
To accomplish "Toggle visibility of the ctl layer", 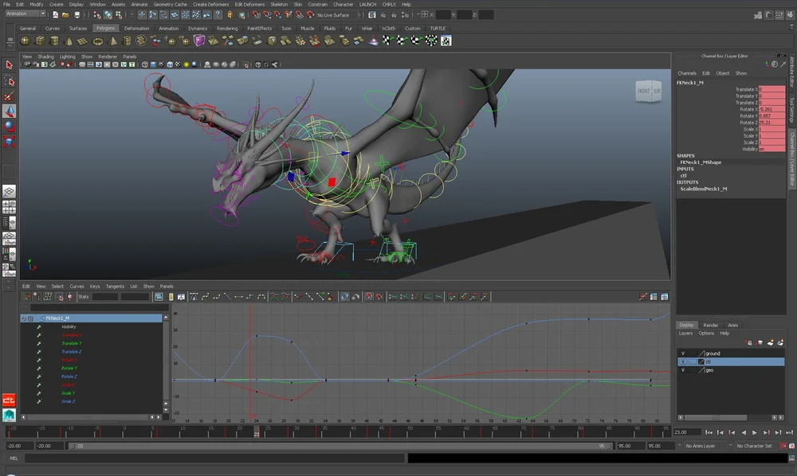I will (683, 361).
